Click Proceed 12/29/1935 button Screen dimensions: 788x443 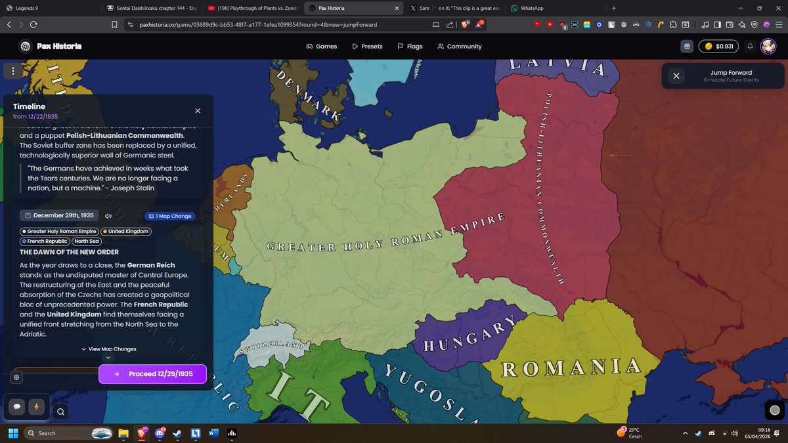pyautogui.click(x=152, y=373)
